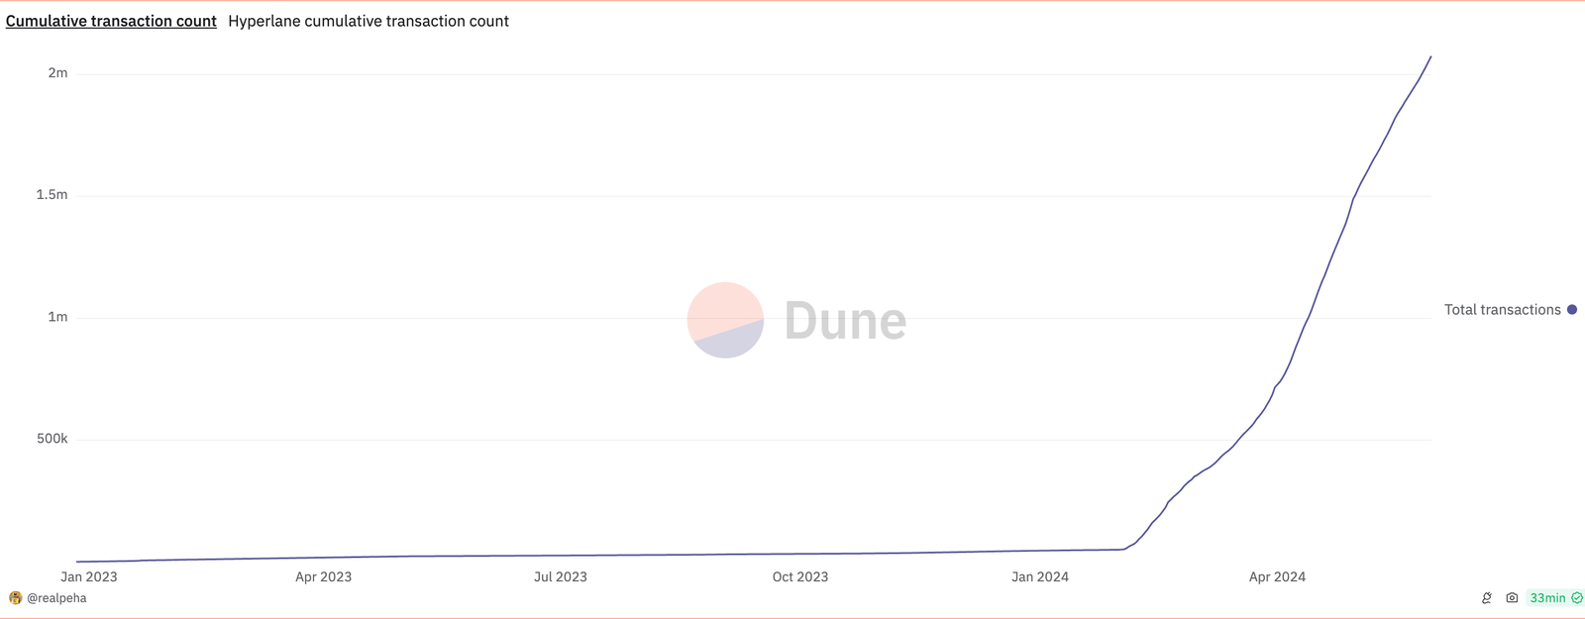This screenshot has width=1585, height=619.
Task: Click the Dune wordmark in chart center
Action: [x=845, y=321]
